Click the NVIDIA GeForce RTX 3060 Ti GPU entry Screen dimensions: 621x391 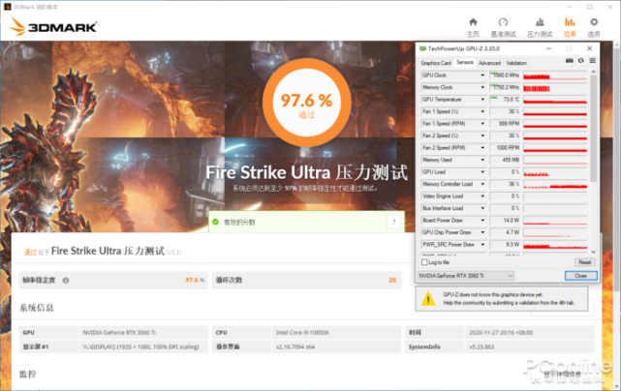click(x=119, y=333)
